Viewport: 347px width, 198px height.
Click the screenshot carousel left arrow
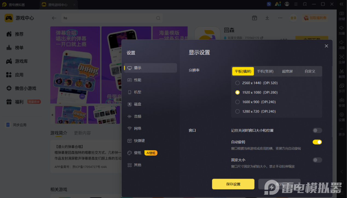point(52,115)
